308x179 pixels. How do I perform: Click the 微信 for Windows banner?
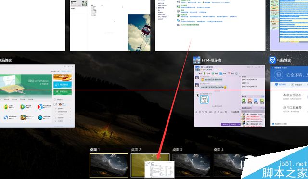point(26,85)
